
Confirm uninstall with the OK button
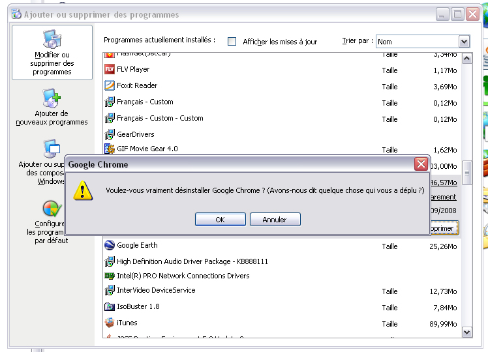[x=220, y=220]
